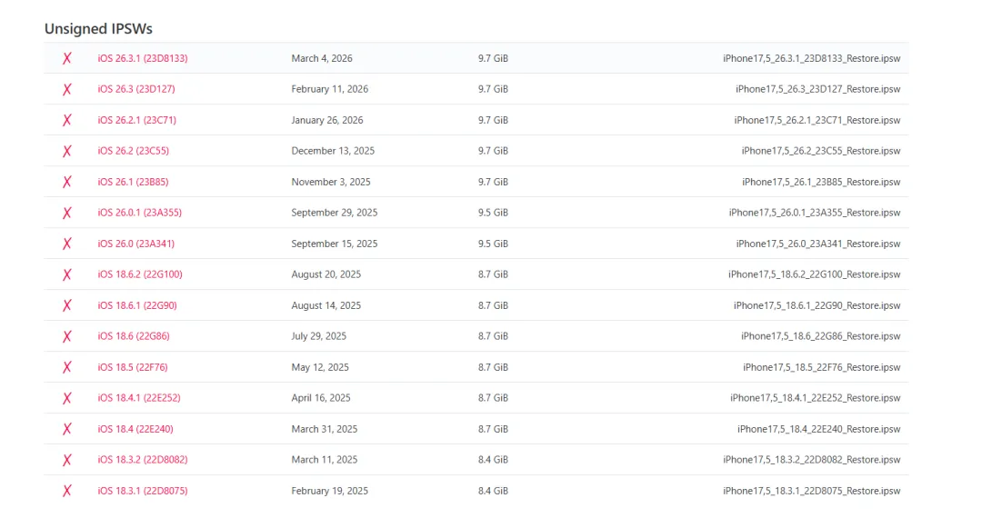Open the iOS 26.2 (23C55) link
982x528 pixels.
pos(133,151)
